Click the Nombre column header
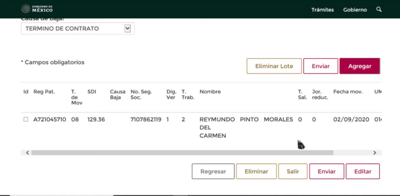 210,92
